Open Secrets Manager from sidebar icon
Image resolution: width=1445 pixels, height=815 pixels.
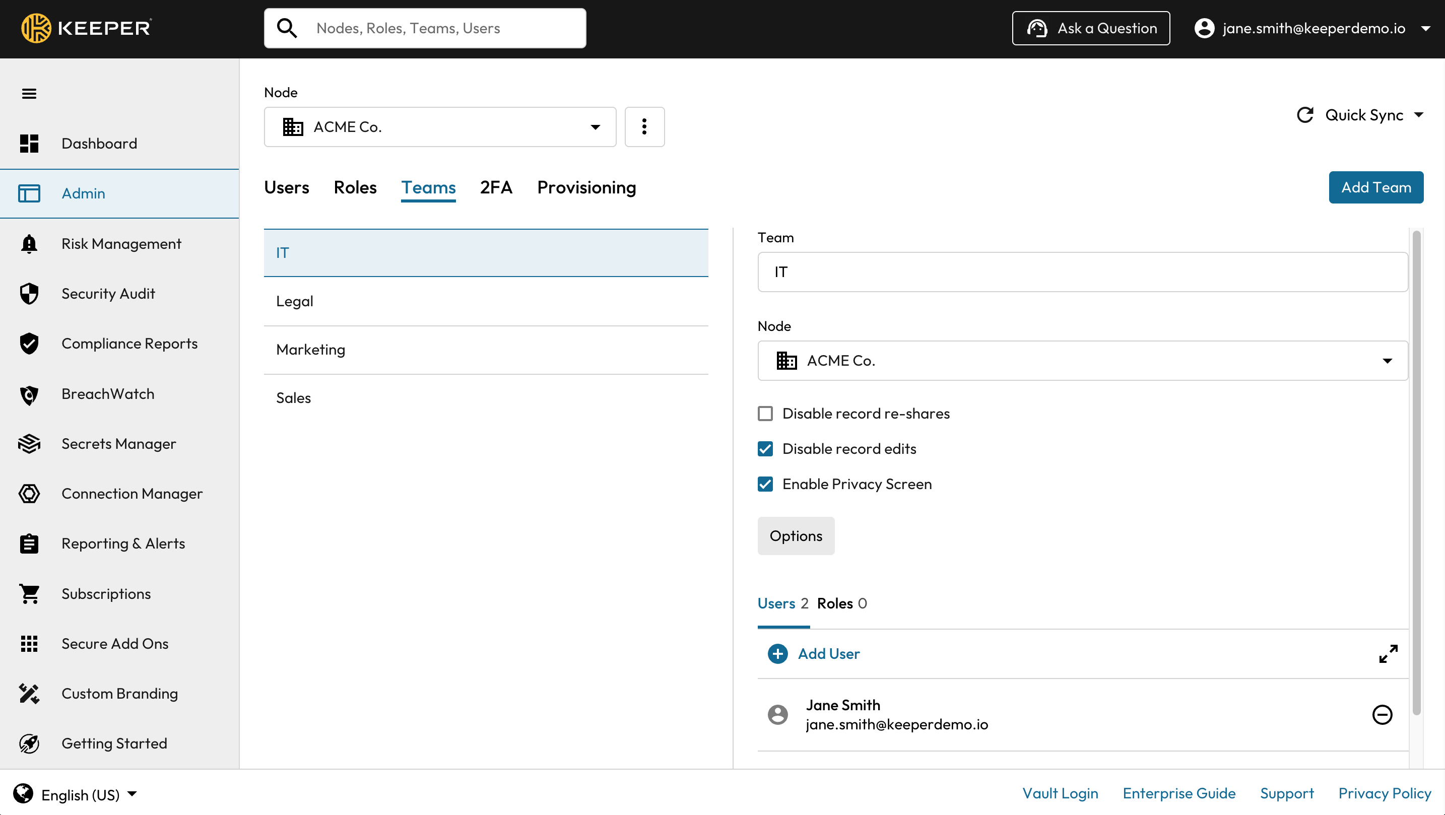coord(29,444)
